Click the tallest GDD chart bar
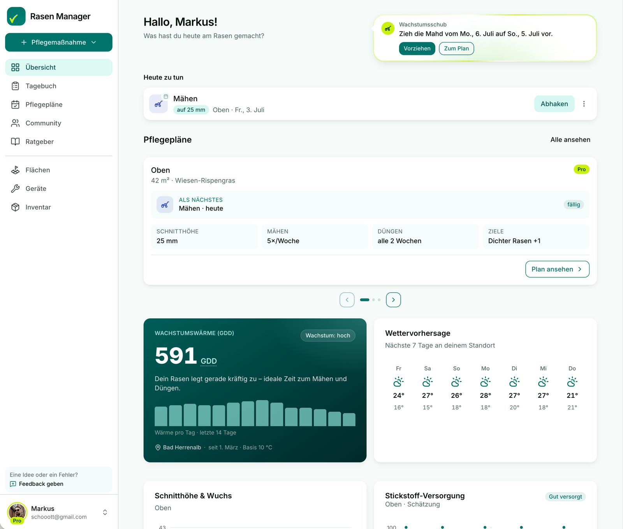 click(262, 413)
